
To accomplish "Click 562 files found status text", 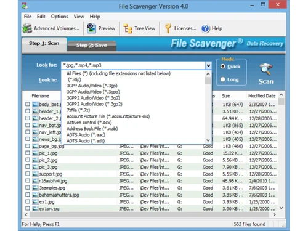I will pos(249,224).
